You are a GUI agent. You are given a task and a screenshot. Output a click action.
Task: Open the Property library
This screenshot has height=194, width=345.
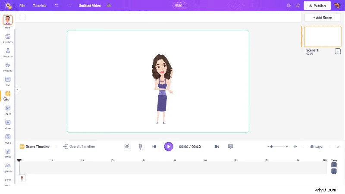point(8,67)
